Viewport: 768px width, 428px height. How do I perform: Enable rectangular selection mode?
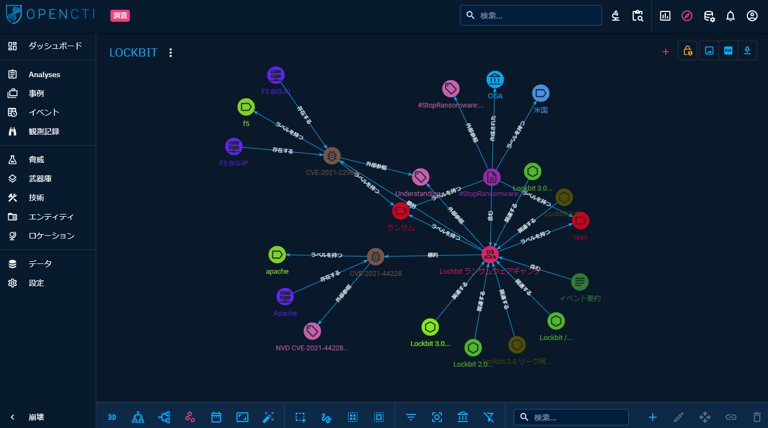(301, 417)
